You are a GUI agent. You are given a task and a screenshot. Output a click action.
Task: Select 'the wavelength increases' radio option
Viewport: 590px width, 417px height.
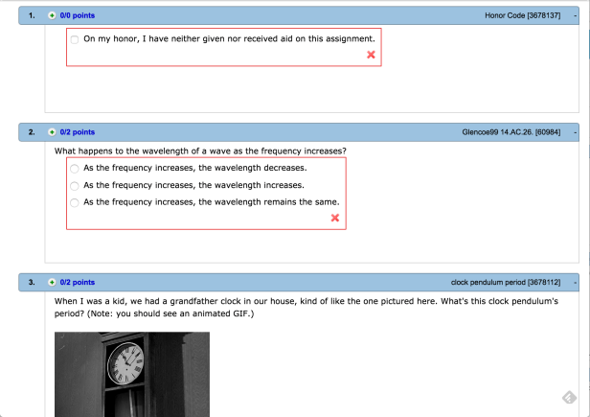click(x=75, y=185)
